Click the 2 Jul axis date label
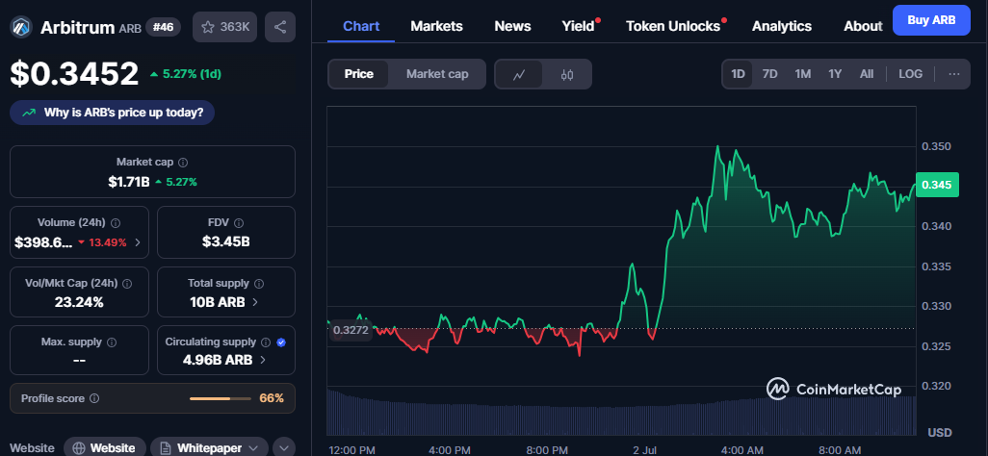Image resolution: width=988 pixels, height=456 pixels. click(x=644, y=449)
